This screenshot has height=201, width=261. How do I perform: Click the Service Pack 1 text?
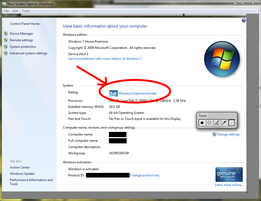pos(78,54)
